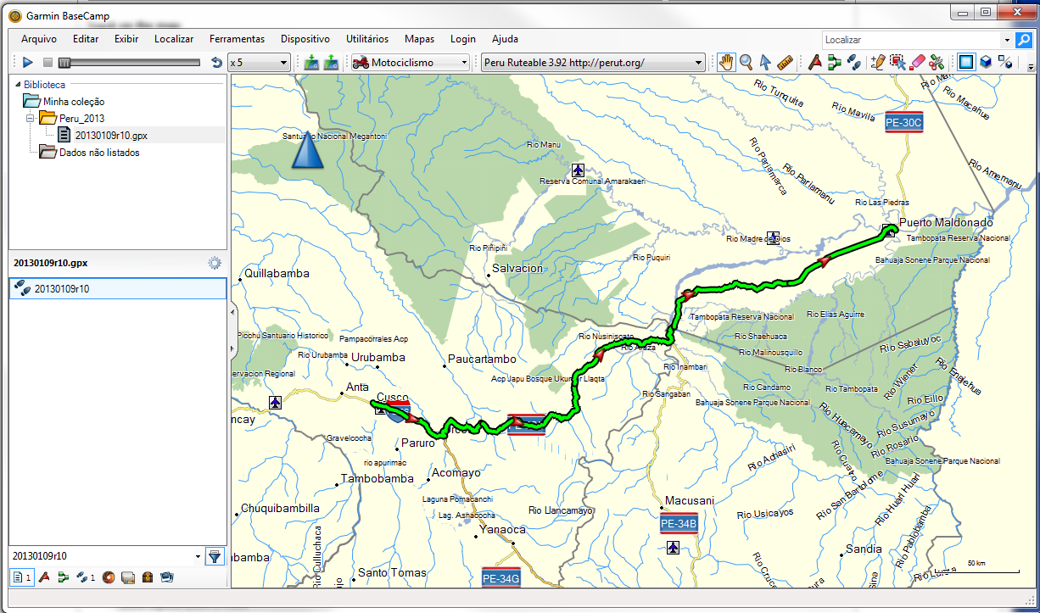Pick the Measure ruler tool

click(785, 62)
